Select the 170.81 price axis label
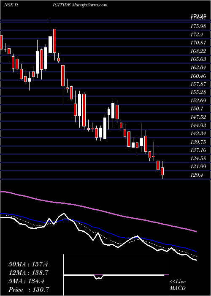Viewport: 211px width, 296px height. point(198,43)
